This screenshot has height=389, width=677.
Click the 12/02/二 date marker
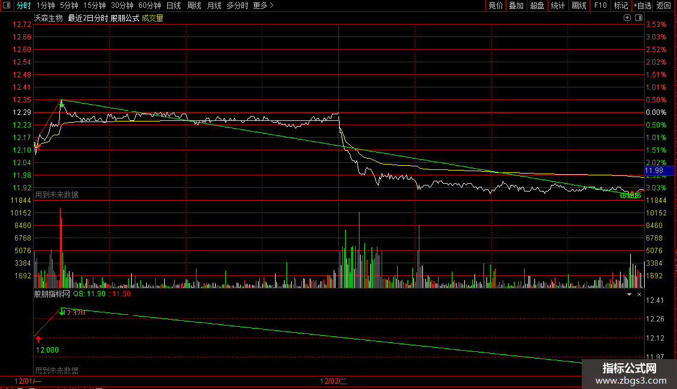[x=333, y=381]
